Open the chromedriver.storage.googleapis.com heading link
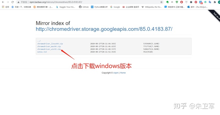 pos(104,29)
